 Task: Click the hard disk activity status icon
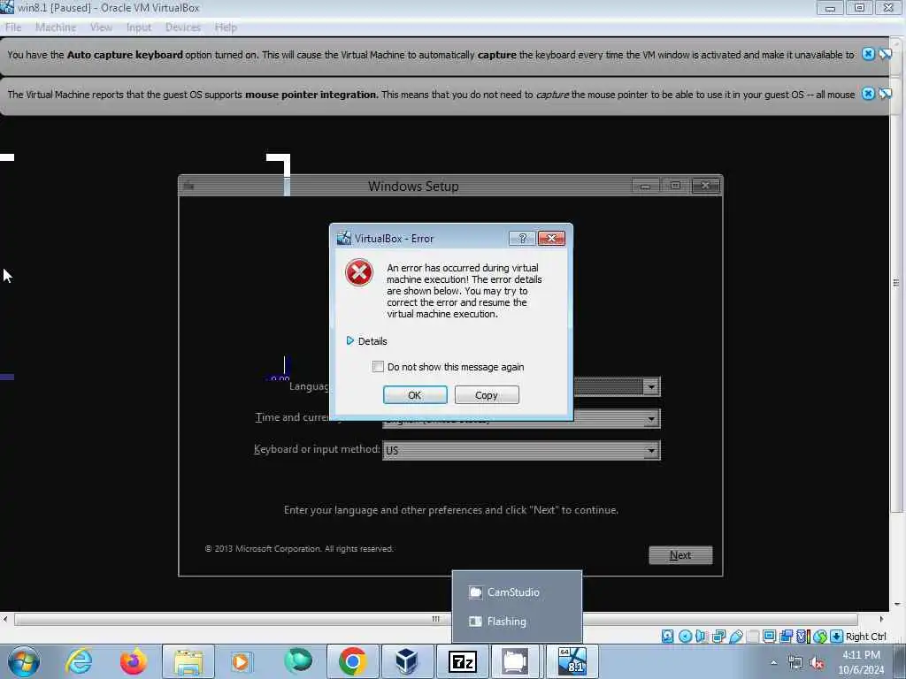point(667,637)
